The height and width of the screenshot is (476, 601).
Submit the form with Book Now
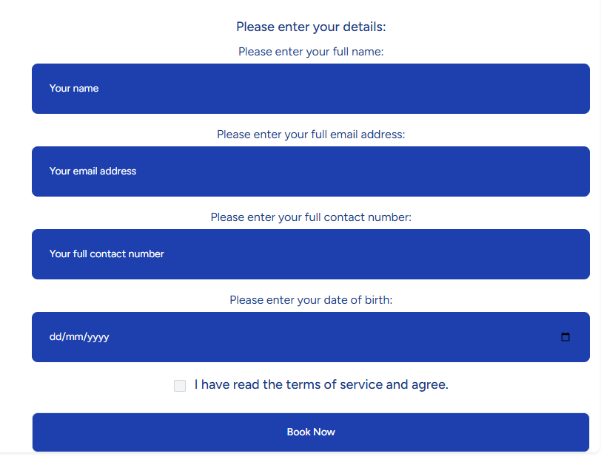tap(311, 432)
